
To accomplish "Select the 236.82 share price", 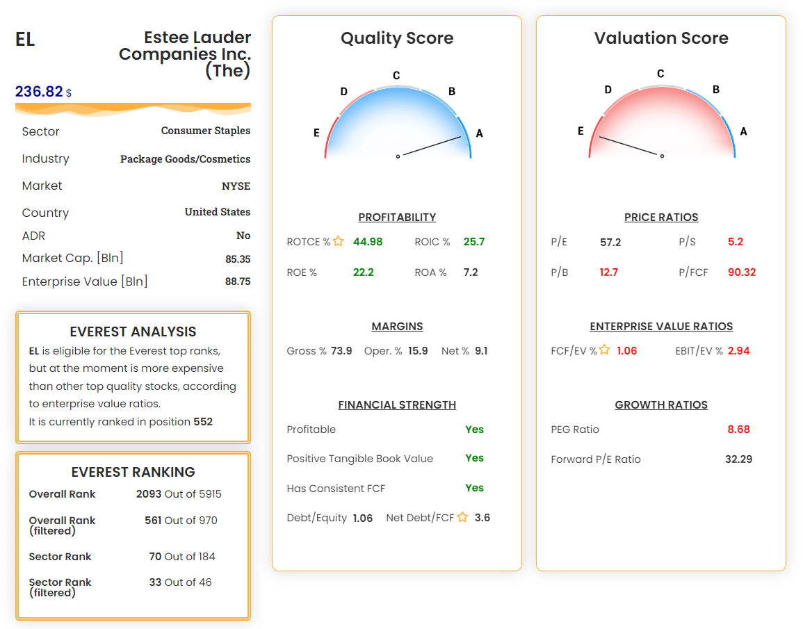I will [39, 91].
